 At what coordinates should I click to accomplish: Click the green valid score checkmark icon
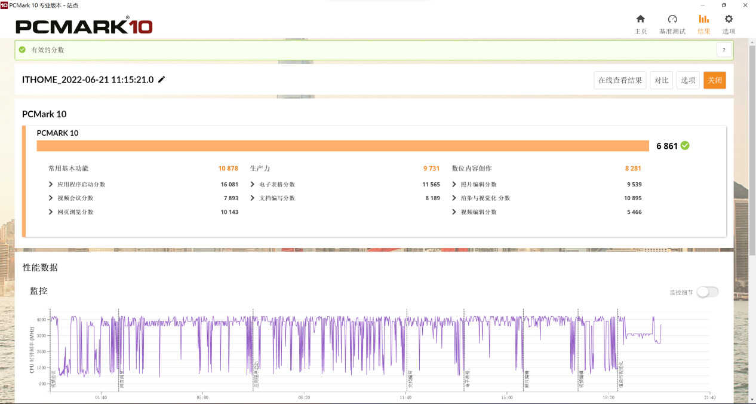[22, 50]
